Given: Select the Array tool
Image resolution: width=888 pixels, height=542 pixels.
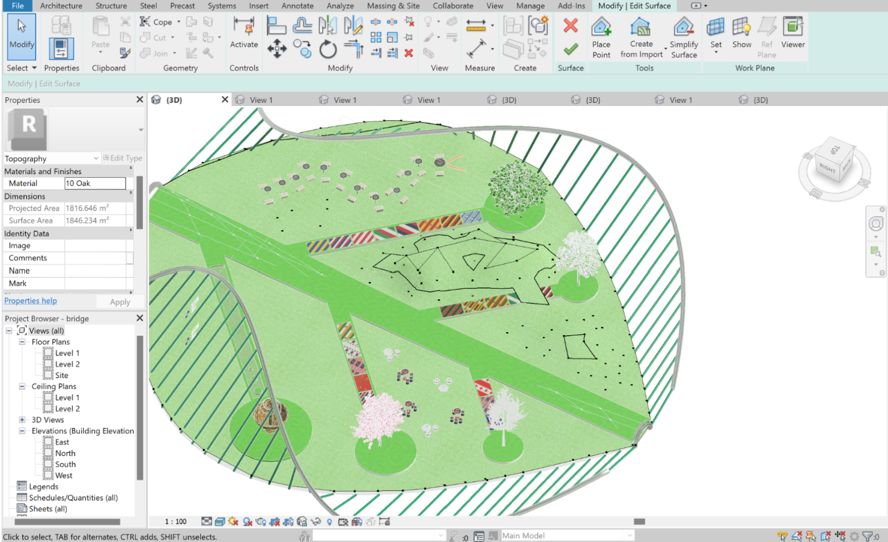Looking at the screenshot, I should 376,37.
